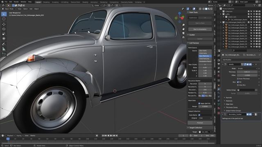This screenshot has height=147, width=262.
Task: Switch to the Modeling workspace tab
Action: (x=46, y=2)
